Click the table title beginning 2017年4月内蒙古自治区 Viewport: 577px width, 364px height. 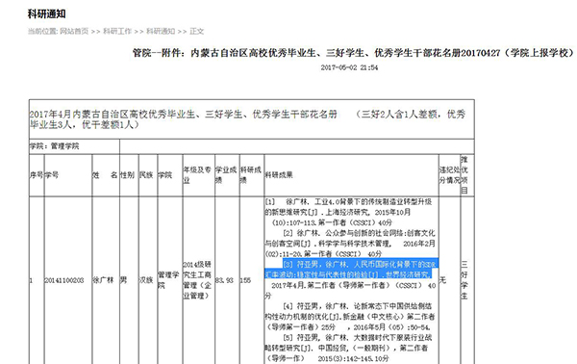click(247, 119)
